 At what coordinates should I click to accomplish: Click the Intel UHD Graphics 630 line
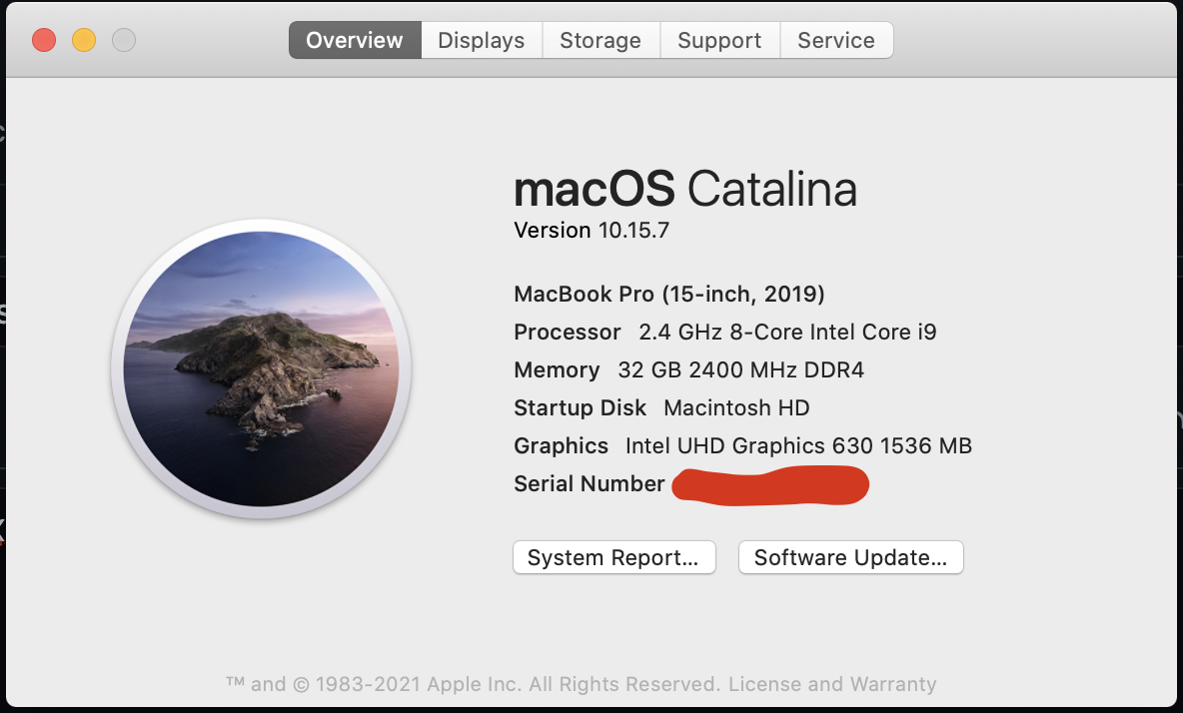pos(742,446)
